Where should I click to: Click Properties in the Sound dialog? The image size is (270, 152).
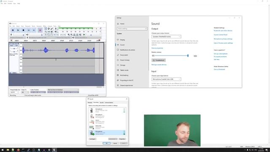click(x=122, y=139)
